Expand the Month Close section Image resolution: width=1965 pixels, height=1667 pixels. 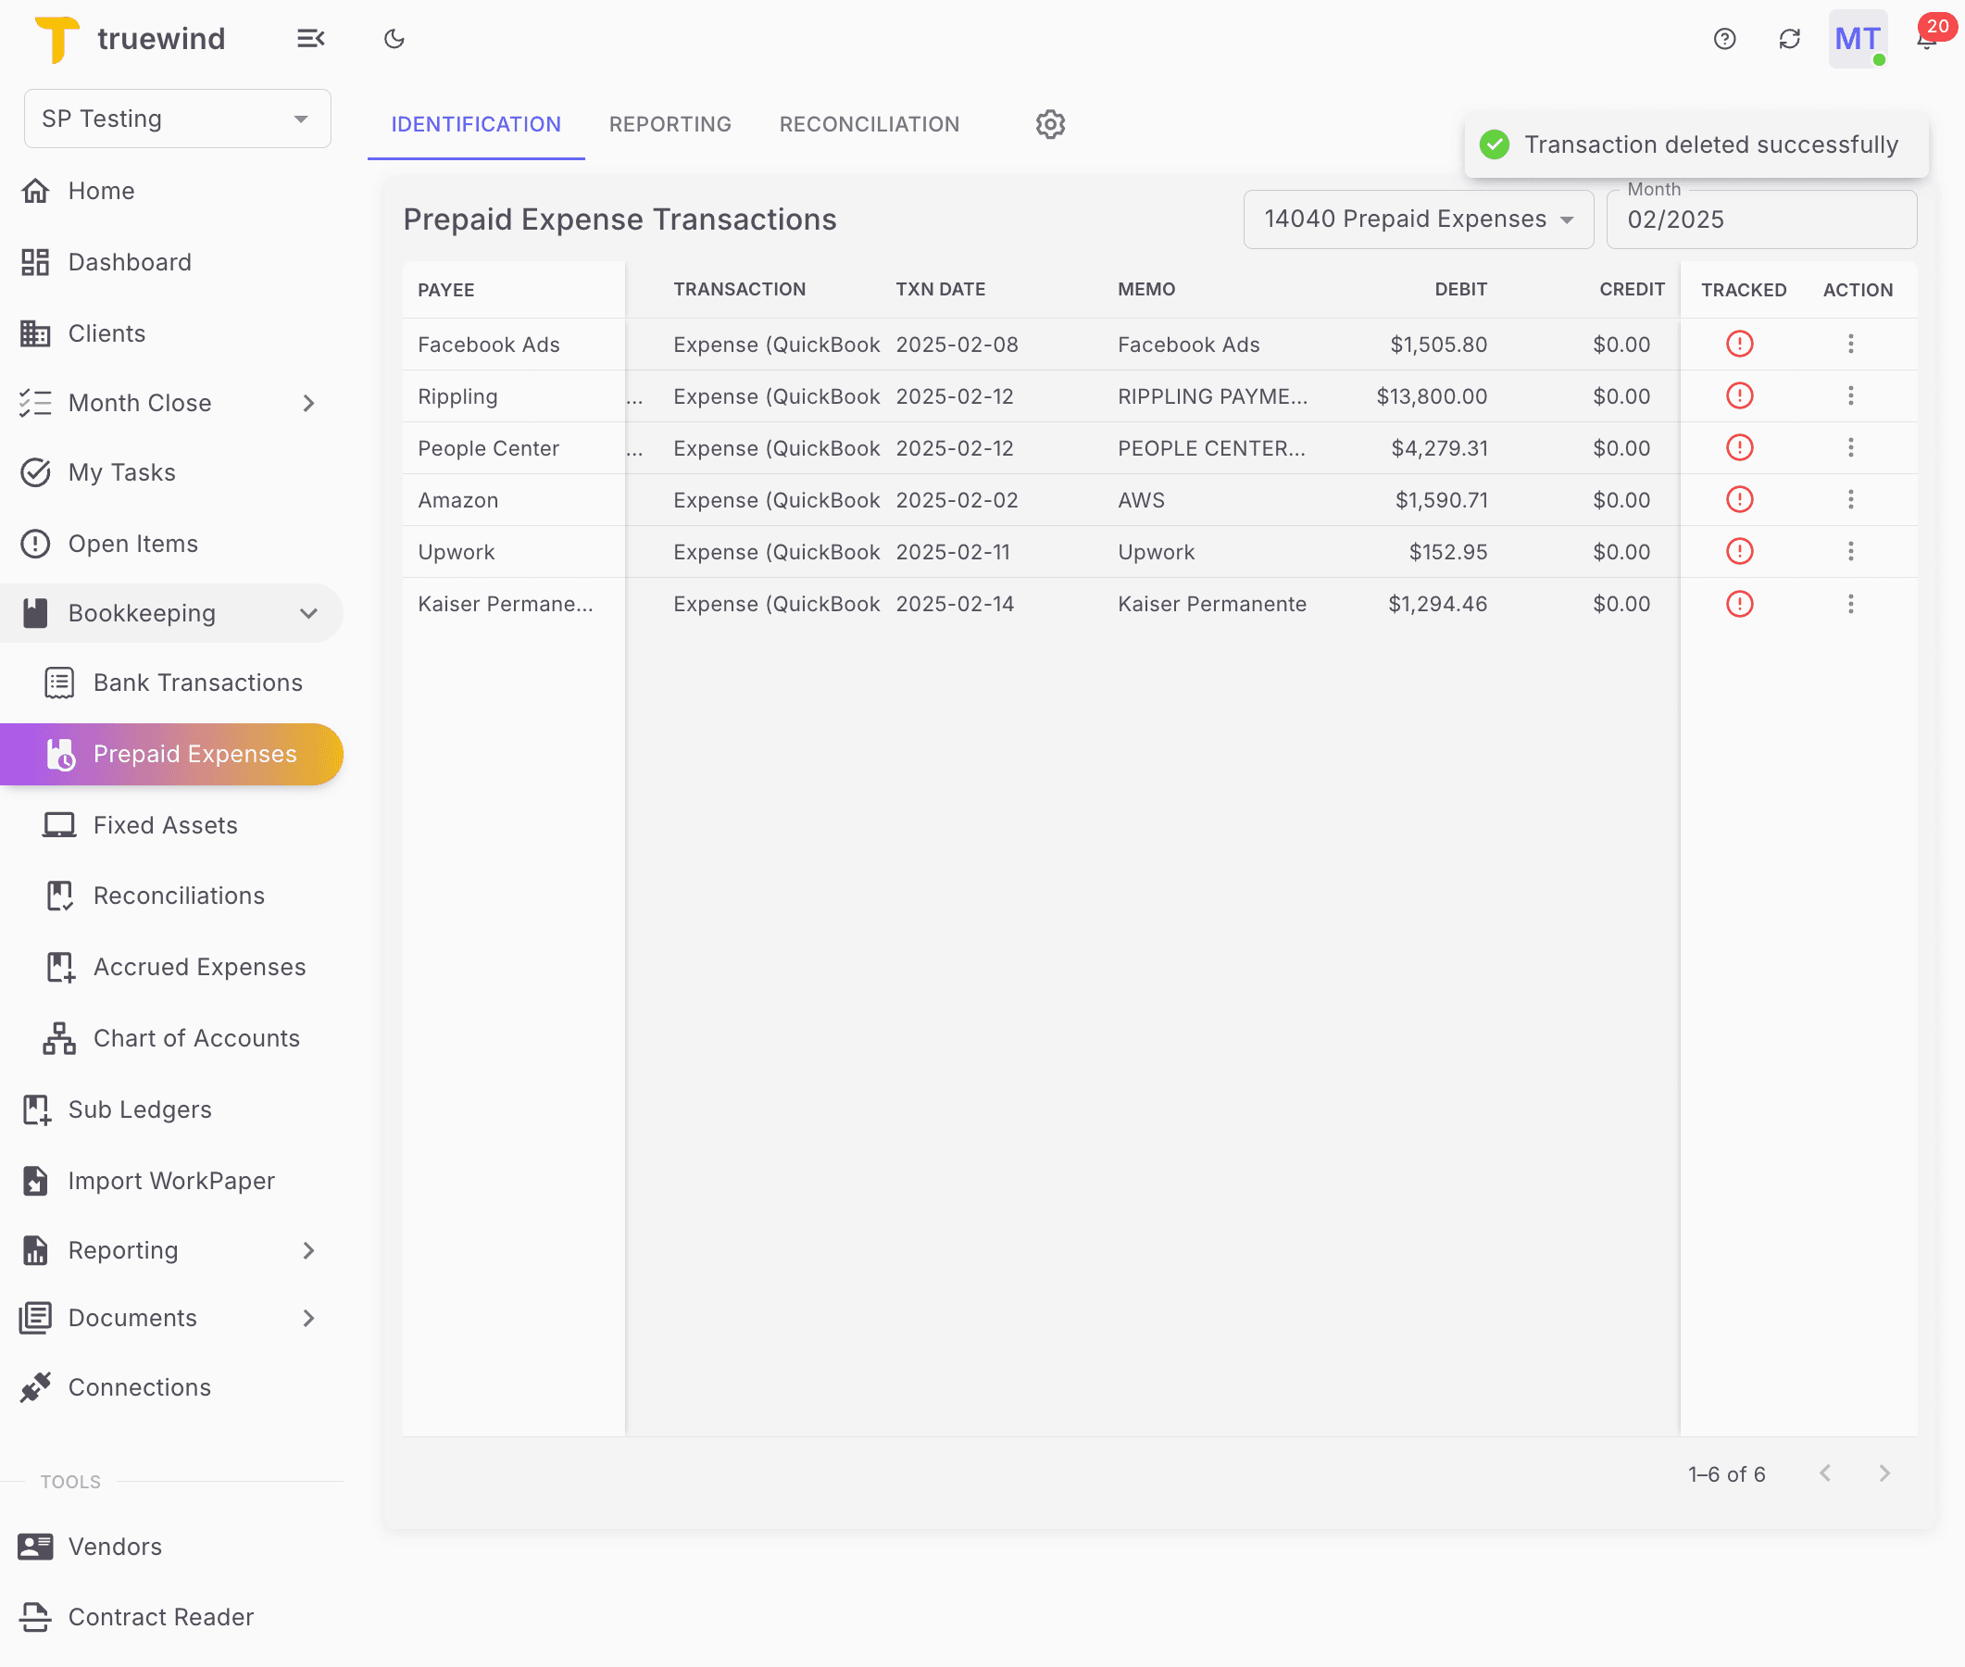(x=308, y=403)
